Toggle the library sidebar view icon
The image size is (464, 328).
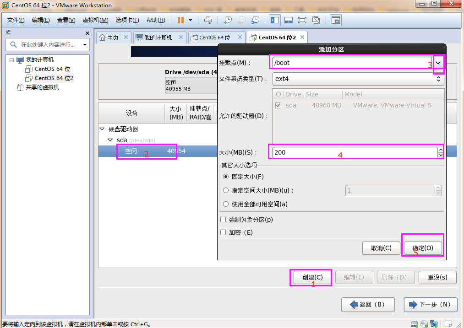[275, 20]
